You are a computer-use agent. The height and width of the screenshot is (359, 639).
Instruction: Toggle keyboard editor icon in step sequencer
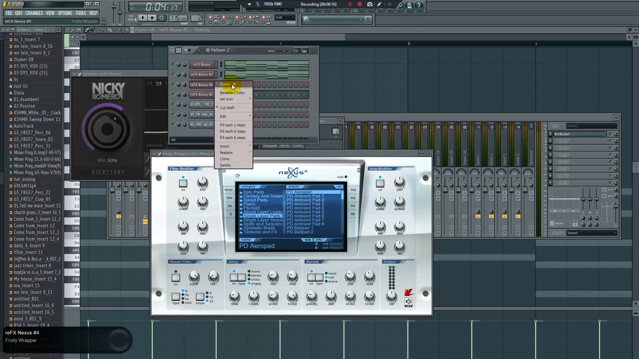coord(305,50)
